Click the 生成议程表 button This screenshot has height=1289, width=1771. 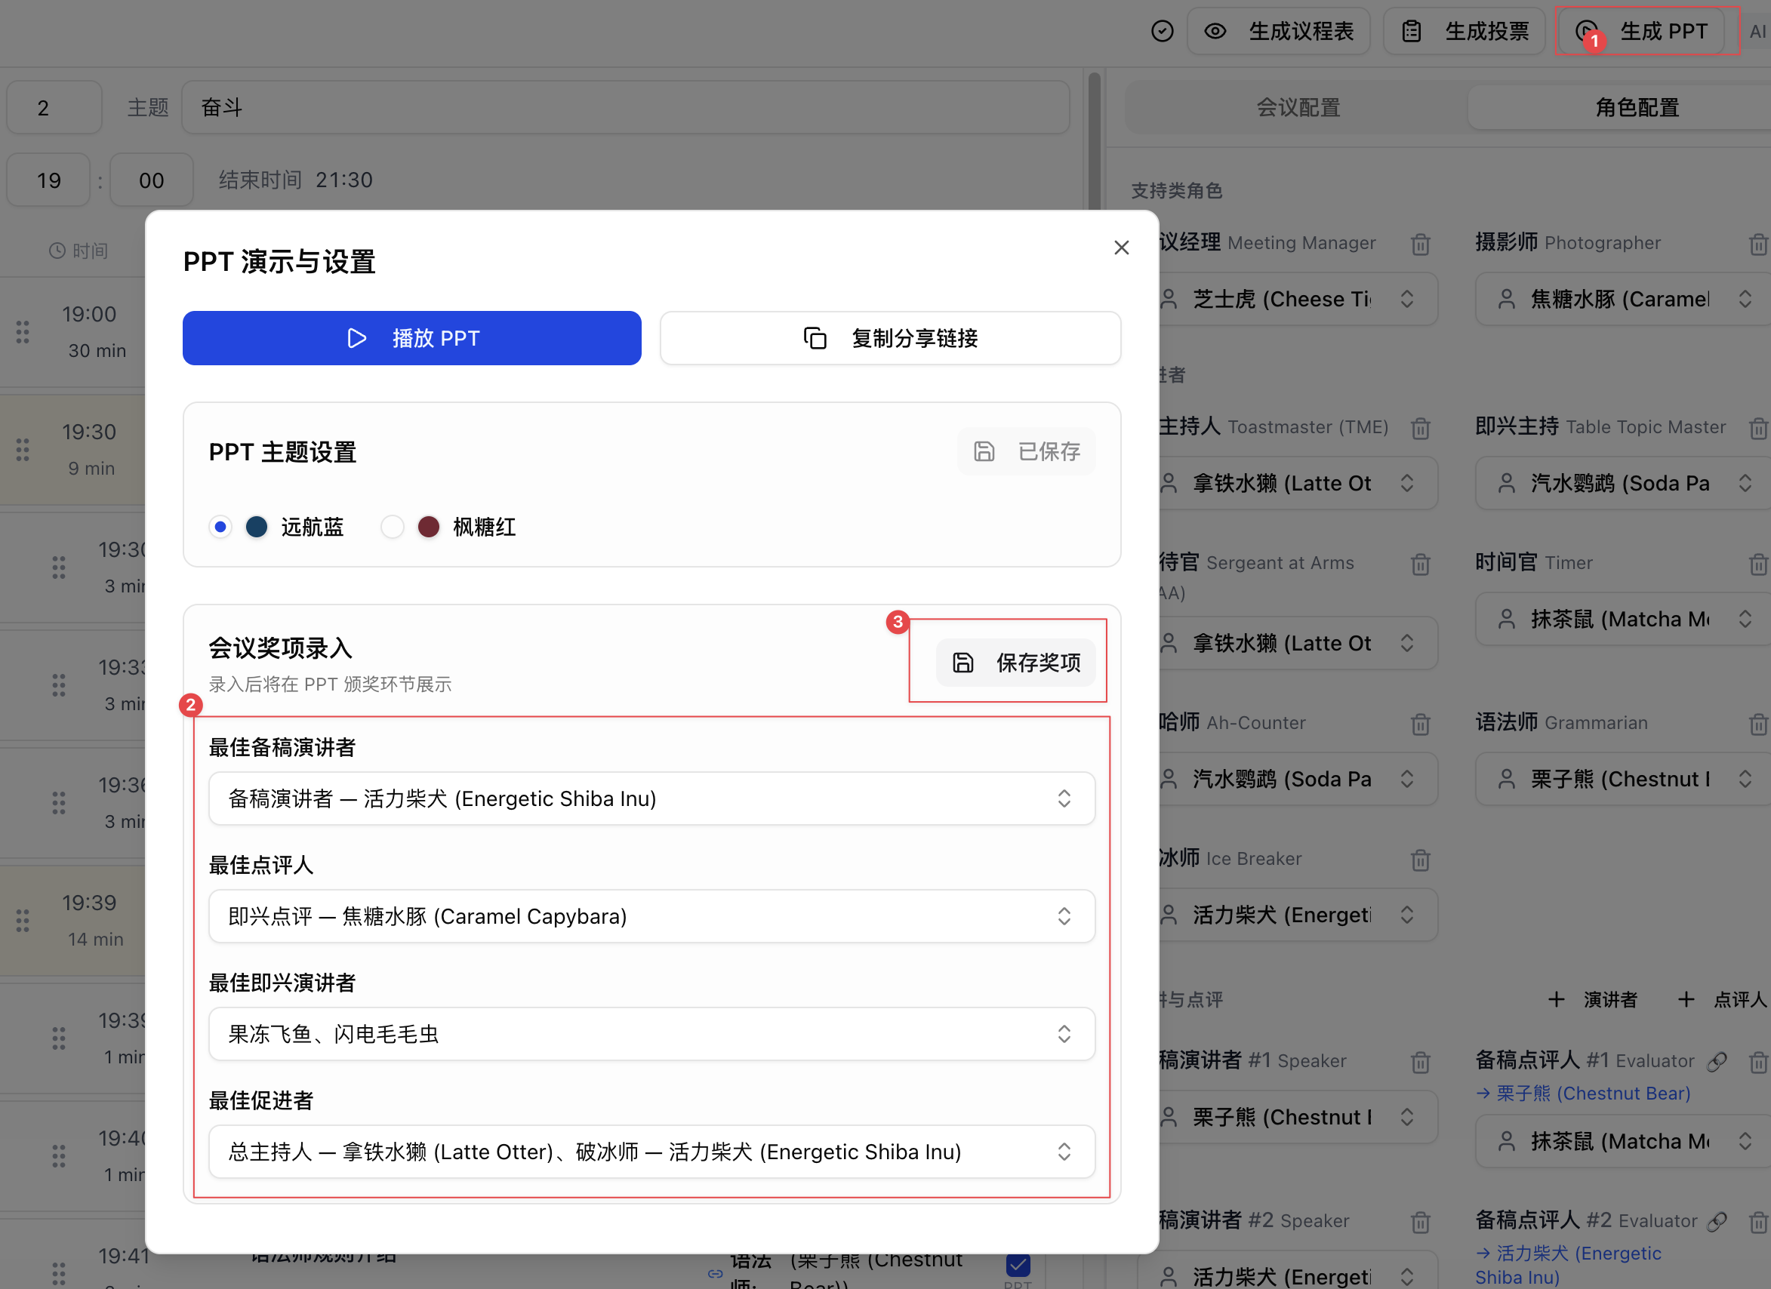[x=1278, y=31]
